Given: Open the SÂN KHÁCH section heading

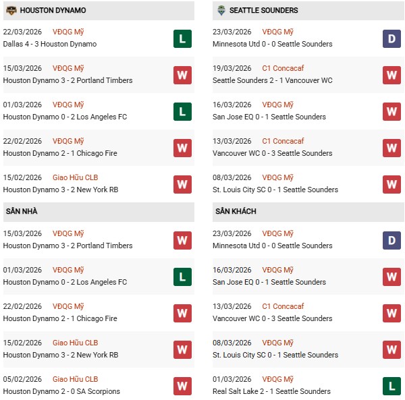Looking at the screenshot, I should click(x=236, y=212).
